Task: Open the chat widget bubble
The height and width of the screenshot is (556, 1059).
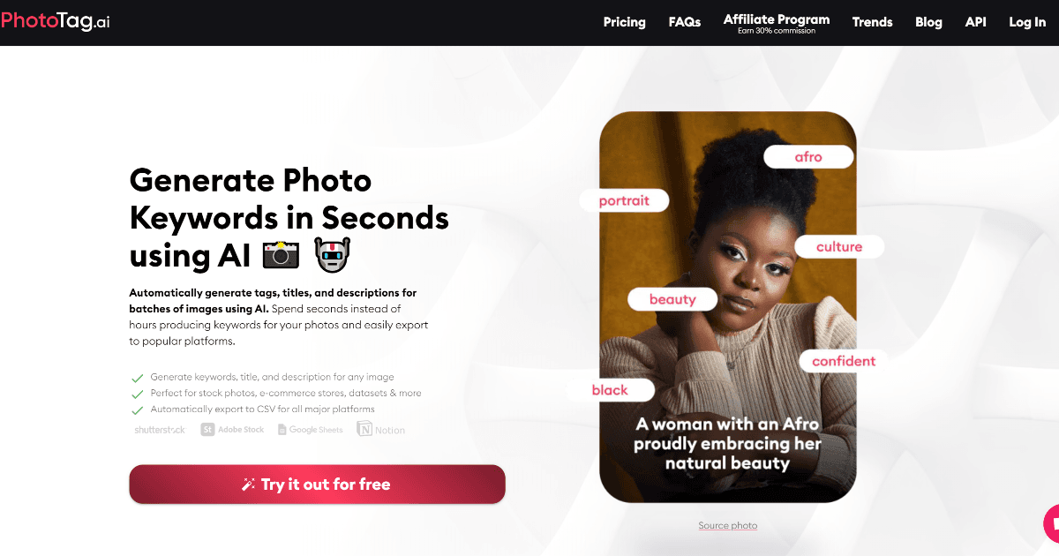Action: (1051, 523)
